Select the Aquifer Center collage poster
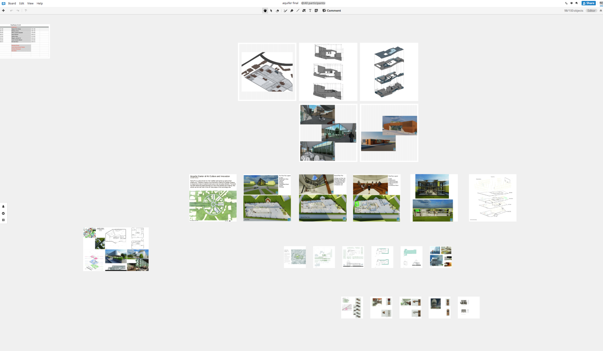This screenshot has width=603, height=351. click(x=116, y=249)
